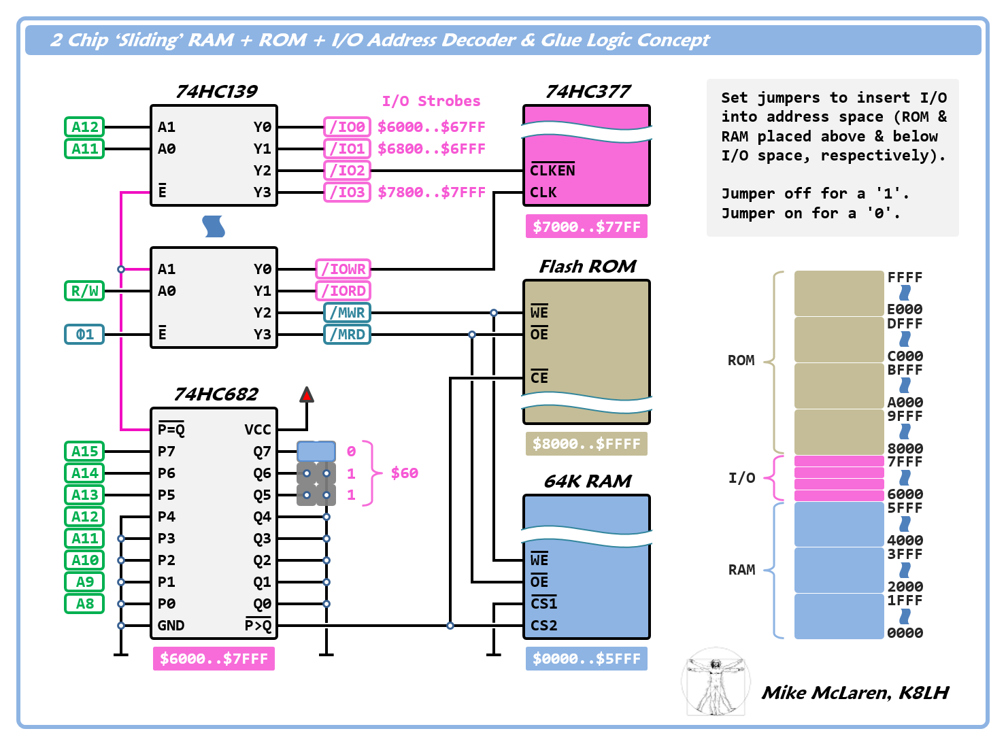Toggle the open blue jumper at Q7

pos(316,451)
